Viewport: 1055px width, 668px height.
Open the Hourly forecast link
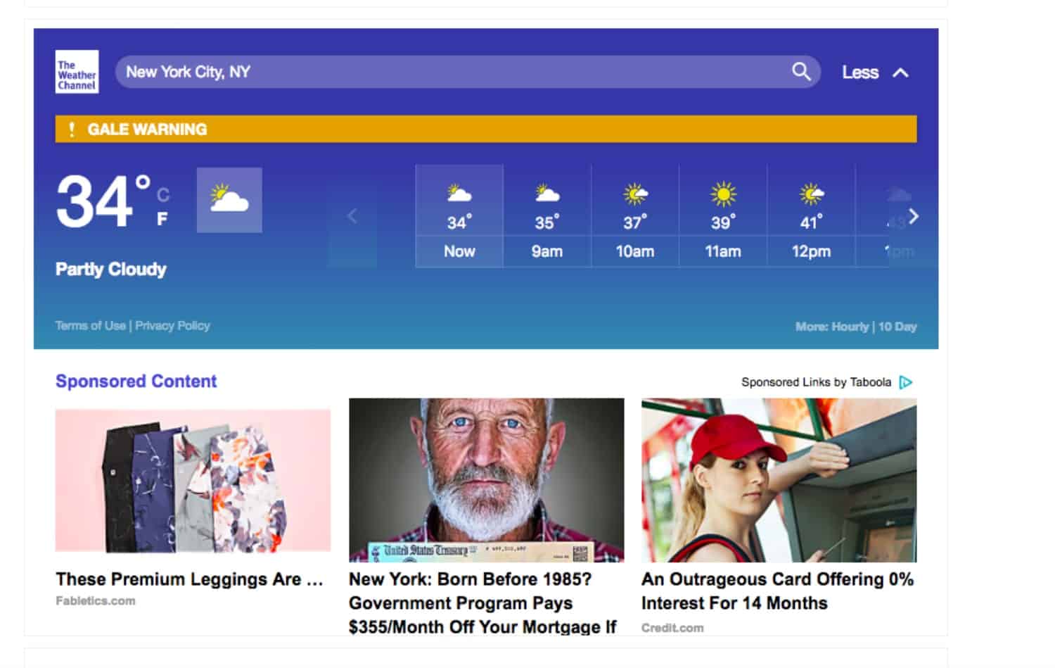coord(850,327)
